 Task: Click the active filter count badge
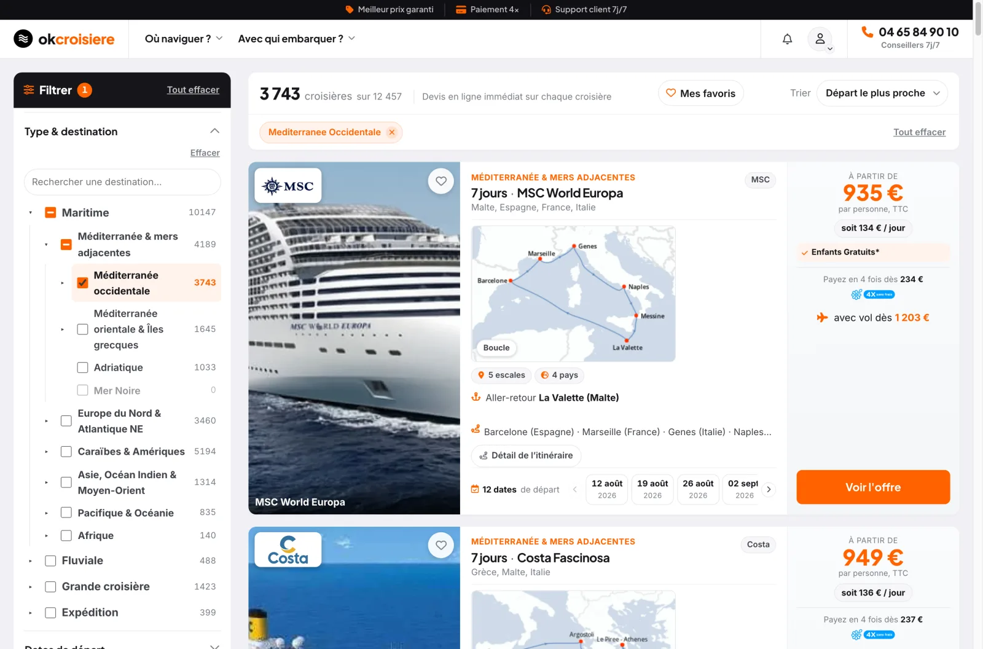pos(85,90)
